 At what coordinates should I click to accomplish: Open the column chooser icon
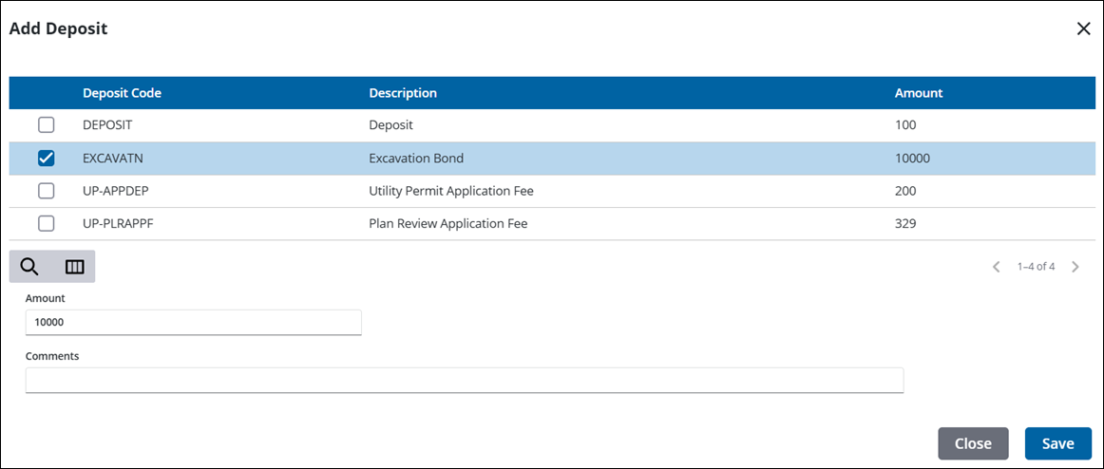click(x=74, y=267)
